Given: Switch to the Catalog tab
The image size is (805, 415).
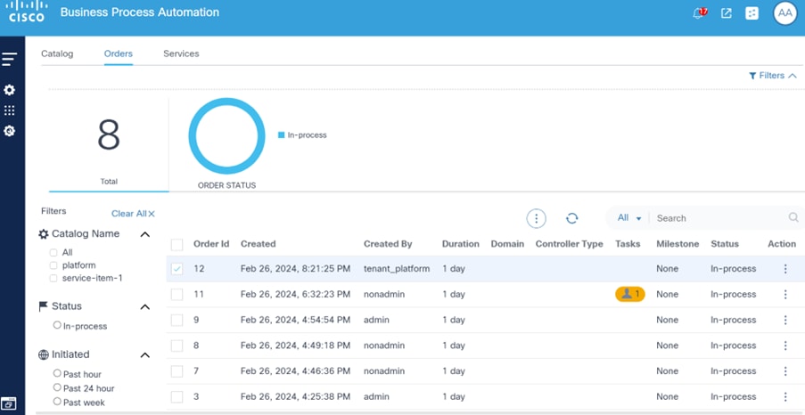Looking at the screenshot, I should [x=57, y=53].
